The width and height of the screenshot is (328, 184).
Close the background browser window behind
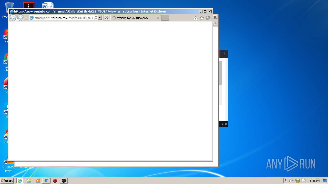[x=215, y=17]
